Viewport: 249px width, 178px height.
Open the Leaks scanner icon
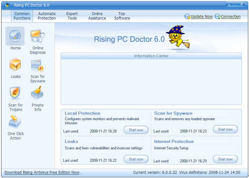tap(15, 65)
